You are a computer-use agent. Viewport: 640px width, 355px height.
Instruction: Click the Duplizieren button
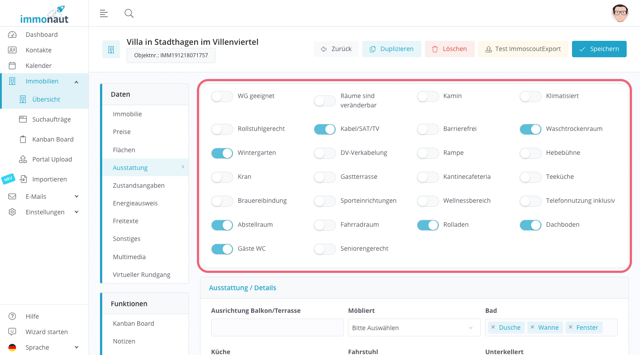(x=391, y=49)
